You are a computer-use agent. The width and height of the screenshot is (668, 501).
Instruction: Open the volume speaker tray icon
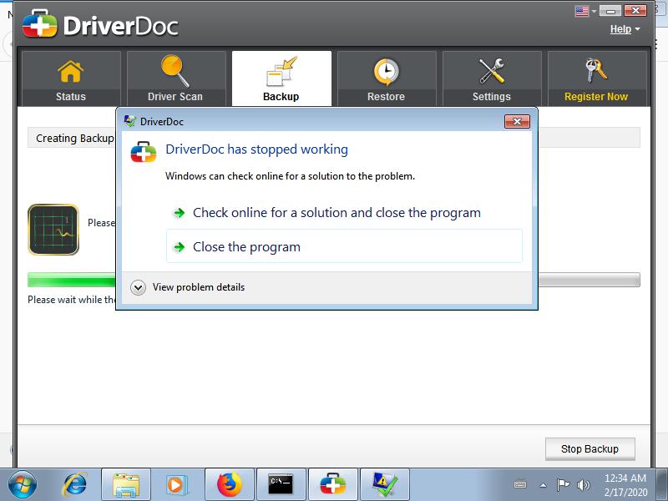click(583, 485)
